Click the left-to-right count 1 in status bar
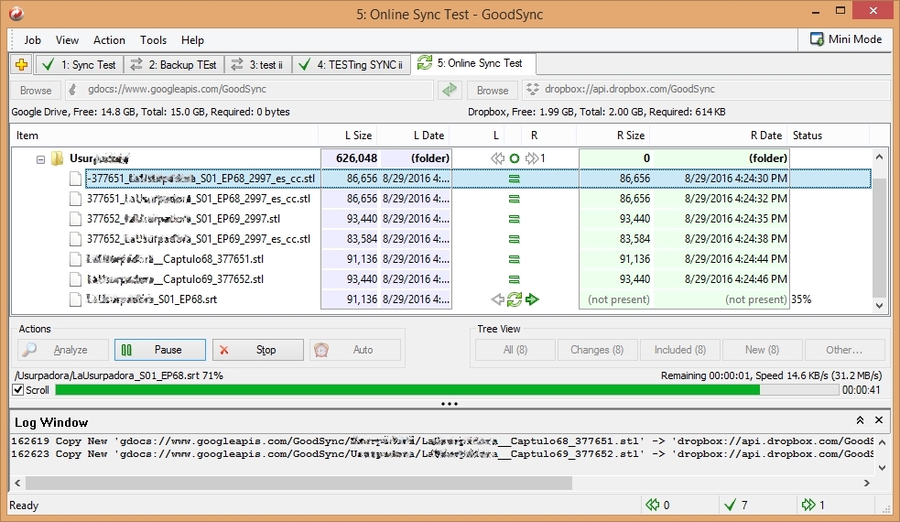The image size is (900, 522). click(813, 505)
